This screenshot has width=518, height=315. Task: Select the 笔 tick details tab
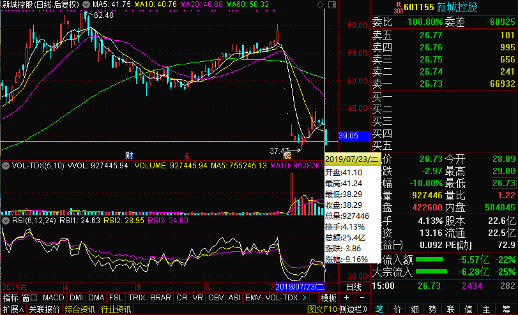pos(379,309)
